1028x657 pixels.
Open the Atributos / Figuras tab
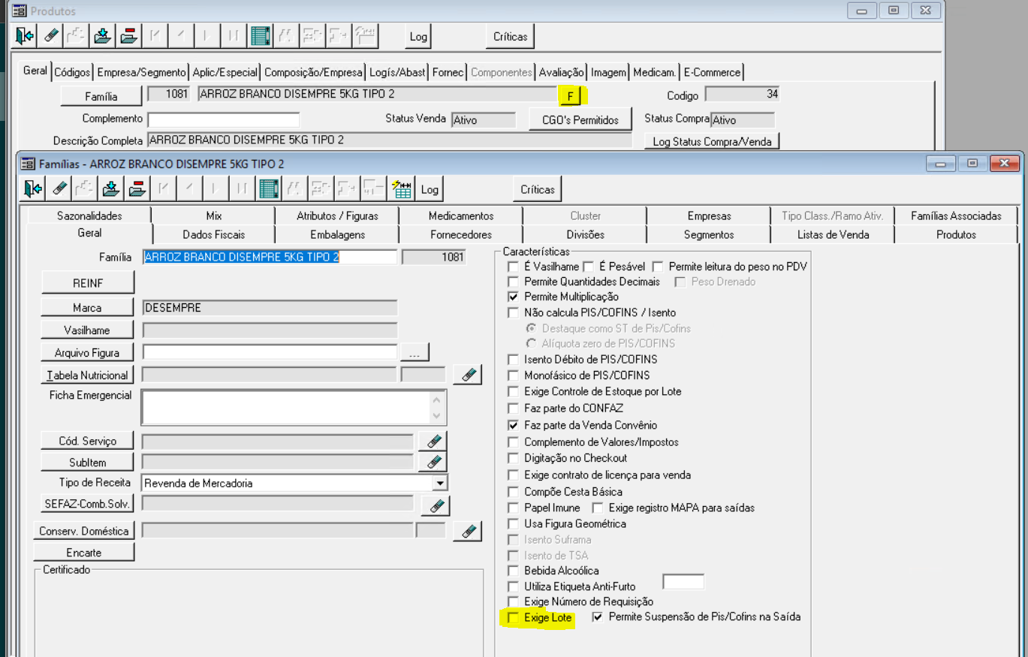coord(337,215)
